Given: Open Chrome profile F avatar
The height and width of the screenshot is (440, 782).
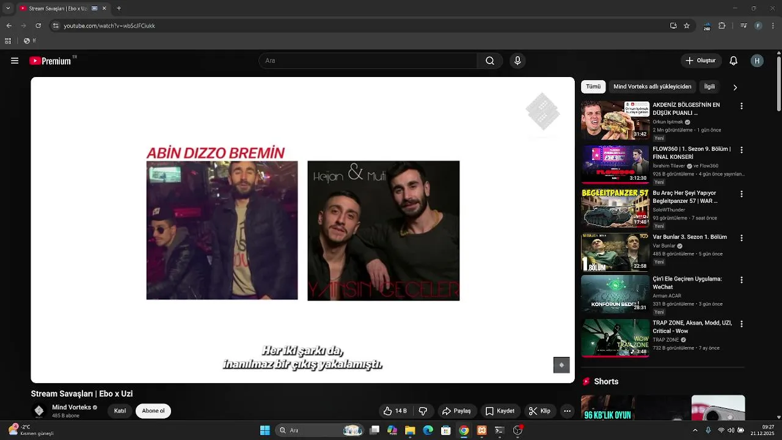Looking at the screenshot, I should pos(758,26).
